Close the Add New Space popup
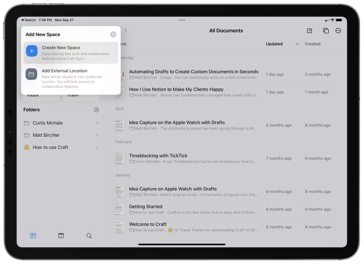Screen dimensions: 364x264 (113, 34)
